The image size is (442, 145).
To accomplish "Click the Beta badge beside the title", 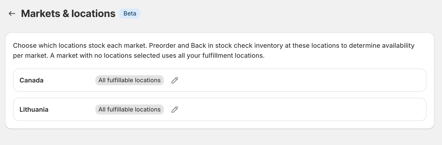I will click(130, 13).
